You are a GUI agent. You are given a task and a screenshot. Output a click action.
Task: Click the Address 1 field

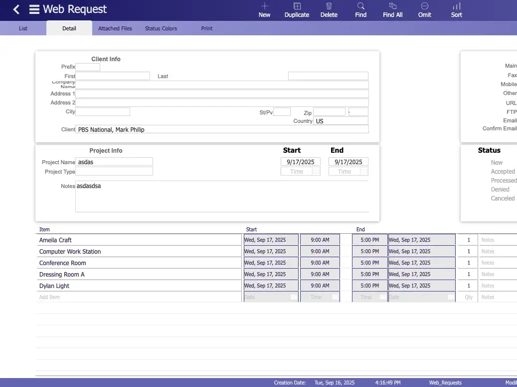coord(222,94)
